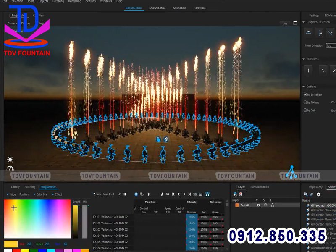Image resolution: width=336 pixels, height=252 pixels.
Task: Switch to the Repository tab
Action: click(316, 187)
